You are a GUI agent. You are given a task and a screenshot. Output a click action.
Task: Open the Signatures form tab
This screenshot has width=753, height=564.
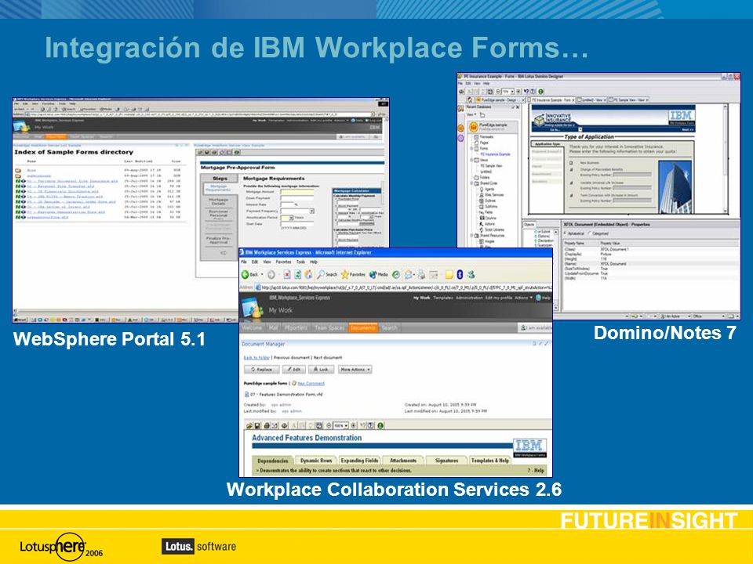click(x=446, y=461)
